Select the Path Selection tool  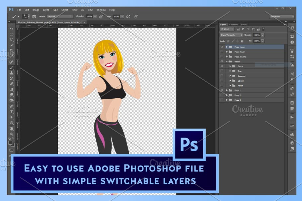click(x=12, y=117)
